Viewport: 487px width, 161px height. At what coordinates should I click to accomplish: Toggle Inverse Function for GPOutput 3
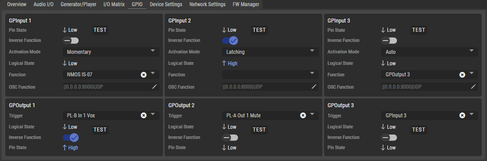tap(389, 138)
